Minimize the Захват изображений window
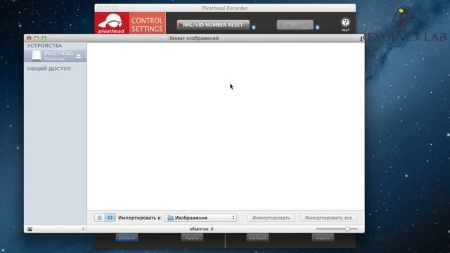 point(37,38)
